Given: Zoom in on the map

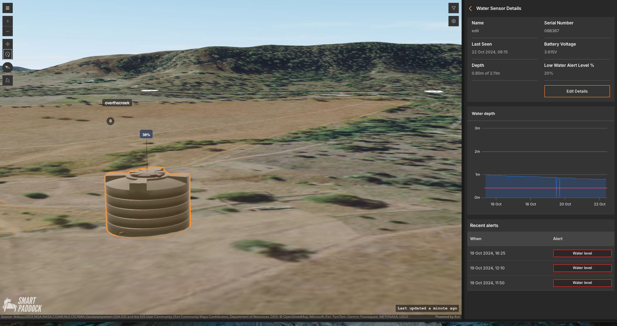Looking at the screenshot, I should pos(7,21).
